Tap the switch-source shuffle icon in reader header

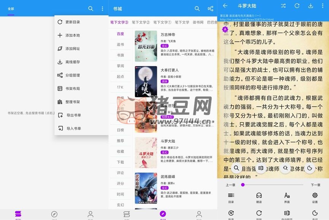[x=283, y=6]
